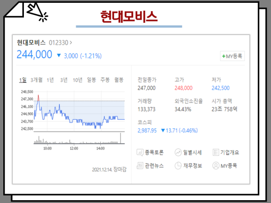Click the 저가 value 242,500
This screenshot has width=271, height=203.
[x=221, y=88]
